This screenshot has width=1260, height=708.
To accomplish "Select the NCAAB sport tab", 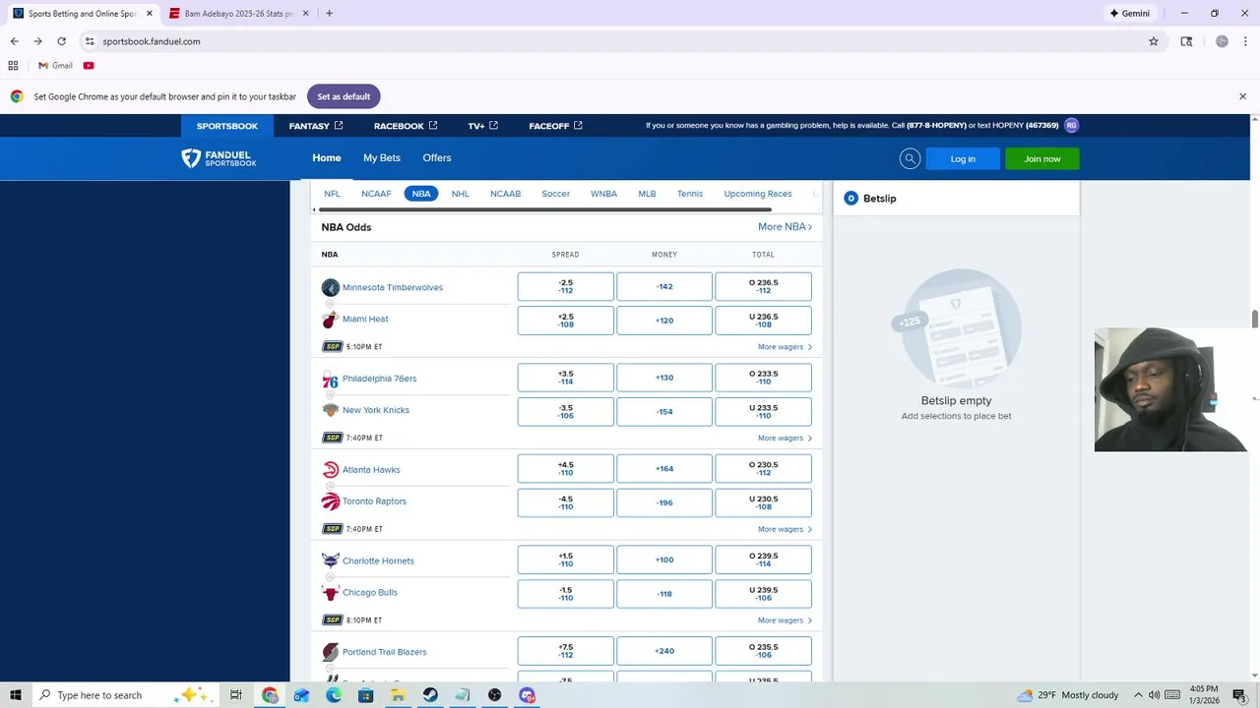I will 505,194.
